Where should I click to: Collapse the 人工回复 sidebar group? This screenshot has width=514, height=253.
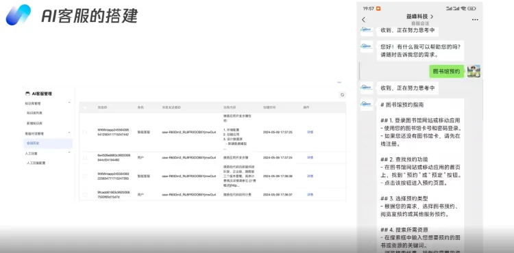point(69,152)
